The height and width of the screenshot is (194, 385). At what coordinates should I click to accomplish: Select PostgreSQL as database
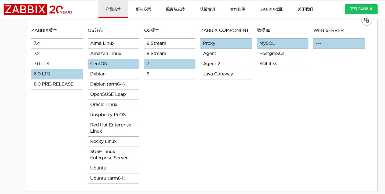click(282, 54)
